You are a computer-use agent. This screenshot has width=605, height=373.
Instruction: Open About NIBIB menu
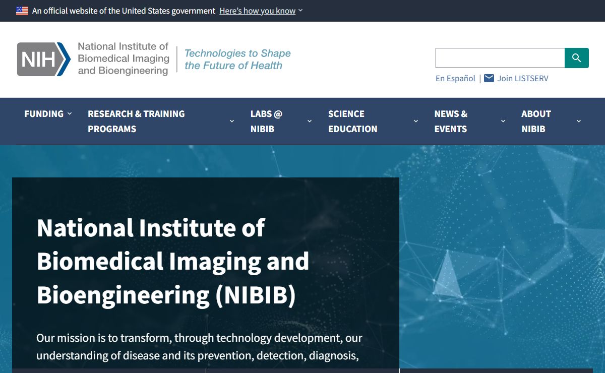536,121
